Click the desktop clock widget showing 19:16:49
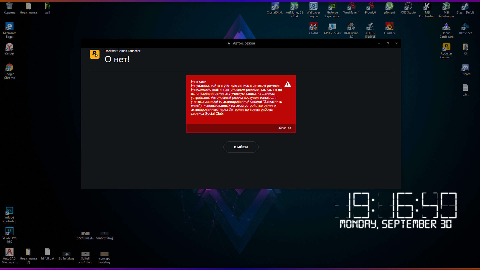 (396, 205)
